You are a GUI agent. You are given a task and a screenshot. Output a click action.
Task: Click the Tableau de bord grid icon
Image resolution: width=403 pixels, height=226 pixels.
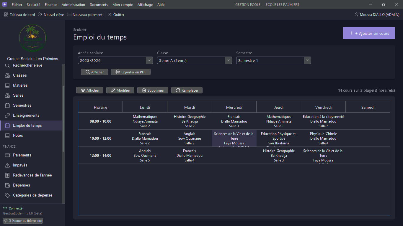click(x=6, y=14)
